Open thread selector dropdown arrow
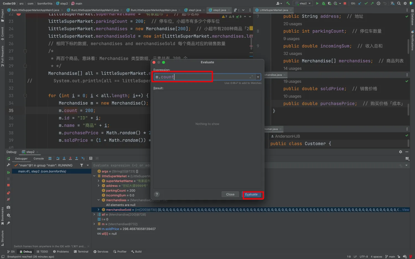 [x=88, y=165]
